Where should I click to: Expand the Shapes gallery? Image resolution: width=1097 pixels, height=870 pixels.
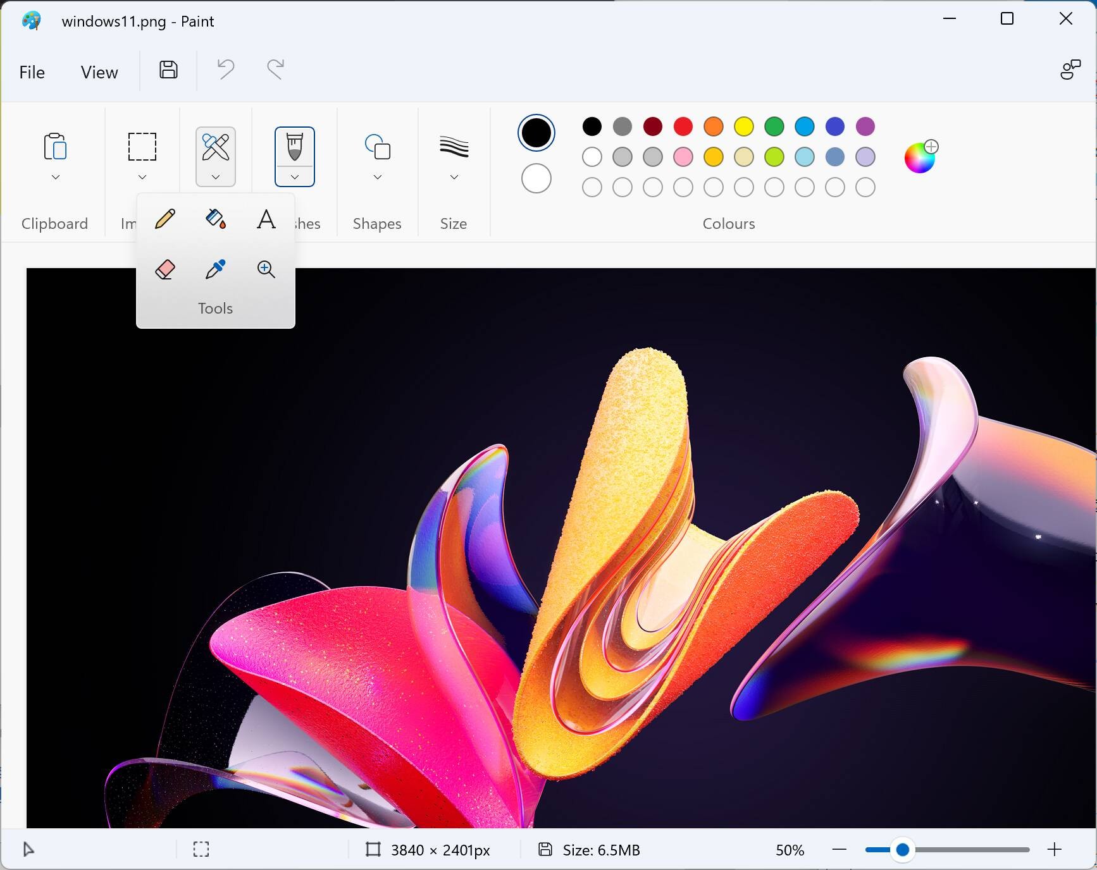point(377,178)
